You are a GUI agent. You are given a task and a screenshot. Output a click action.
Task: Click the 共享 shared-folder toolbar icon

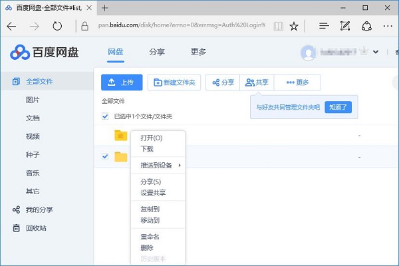point(257,82)
